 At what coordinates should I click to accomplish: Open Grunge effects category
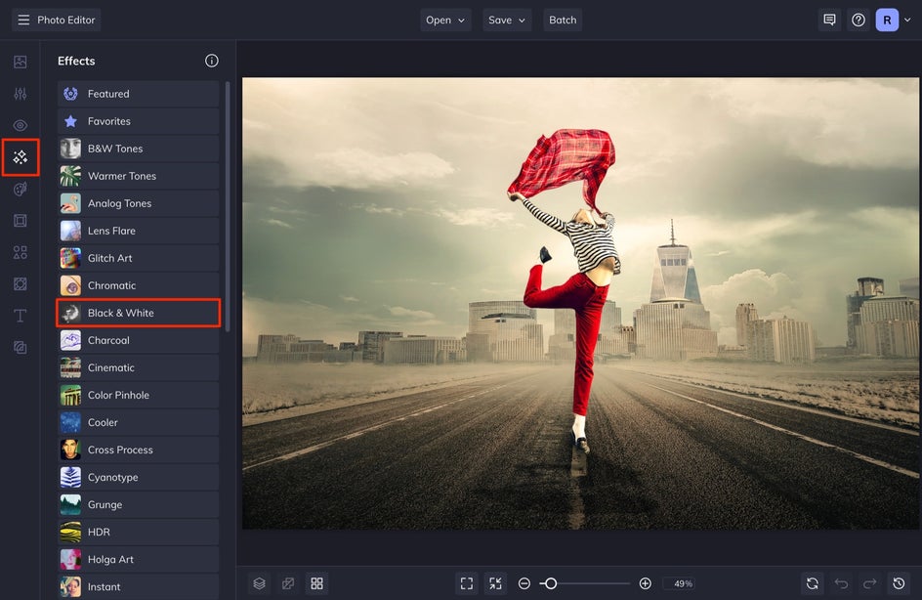coord(138,504)
